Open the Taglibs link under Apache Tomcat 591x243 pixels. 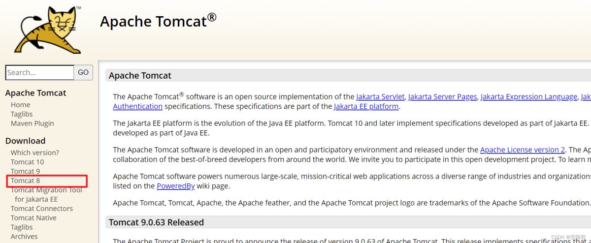22,114
